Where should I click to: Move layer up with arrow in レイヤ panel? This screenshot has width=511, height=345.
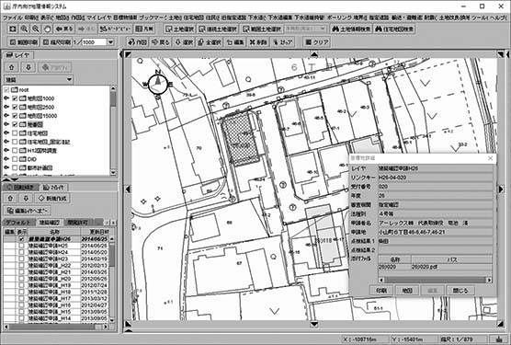[x=12, y=67]
